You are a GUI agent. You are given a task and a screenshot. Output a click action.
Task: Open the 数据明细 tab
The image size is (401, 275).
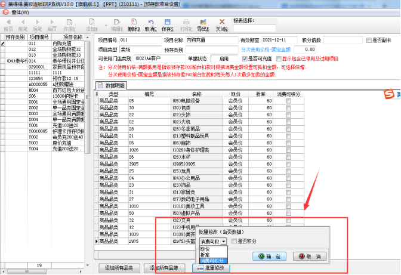pyautogui.click(x=112, y=85)
